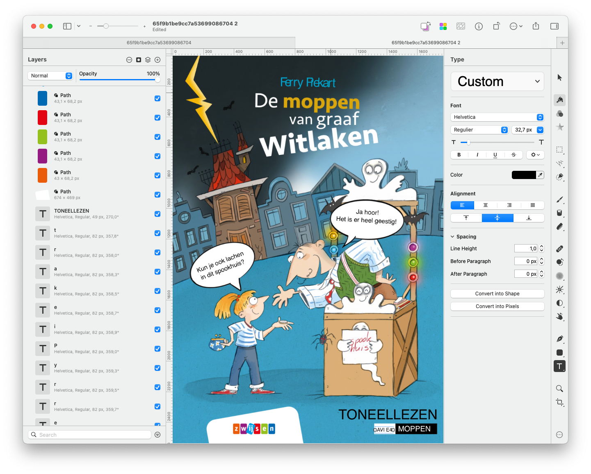Select the Warp hand tool

(559, 317)
